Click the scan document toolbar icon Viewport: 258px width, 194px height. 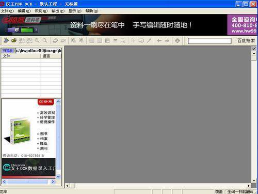(x=6, y=41)
